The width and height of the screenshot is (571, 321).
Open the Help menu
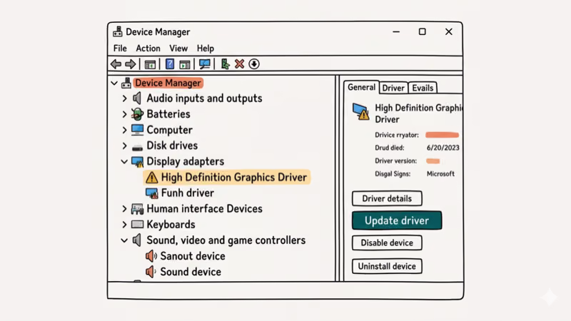(206, 49)
